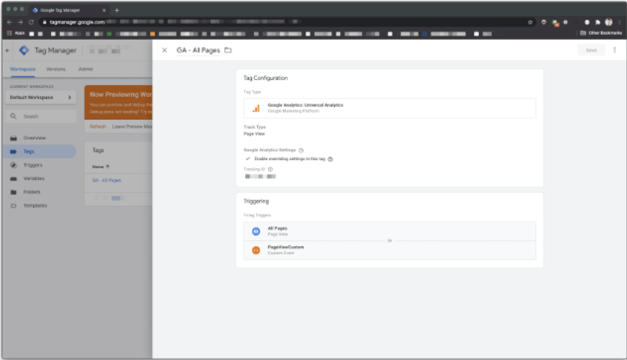Screen dimensions: 627x360
Task: Click the Google Analytics bar chart icon
Action: (x=256, y=108)
